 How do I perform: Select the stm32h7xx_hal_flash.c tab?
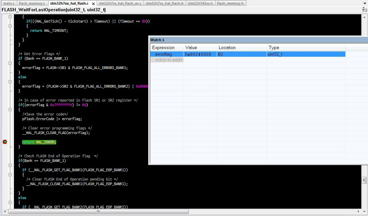point(69,3)
